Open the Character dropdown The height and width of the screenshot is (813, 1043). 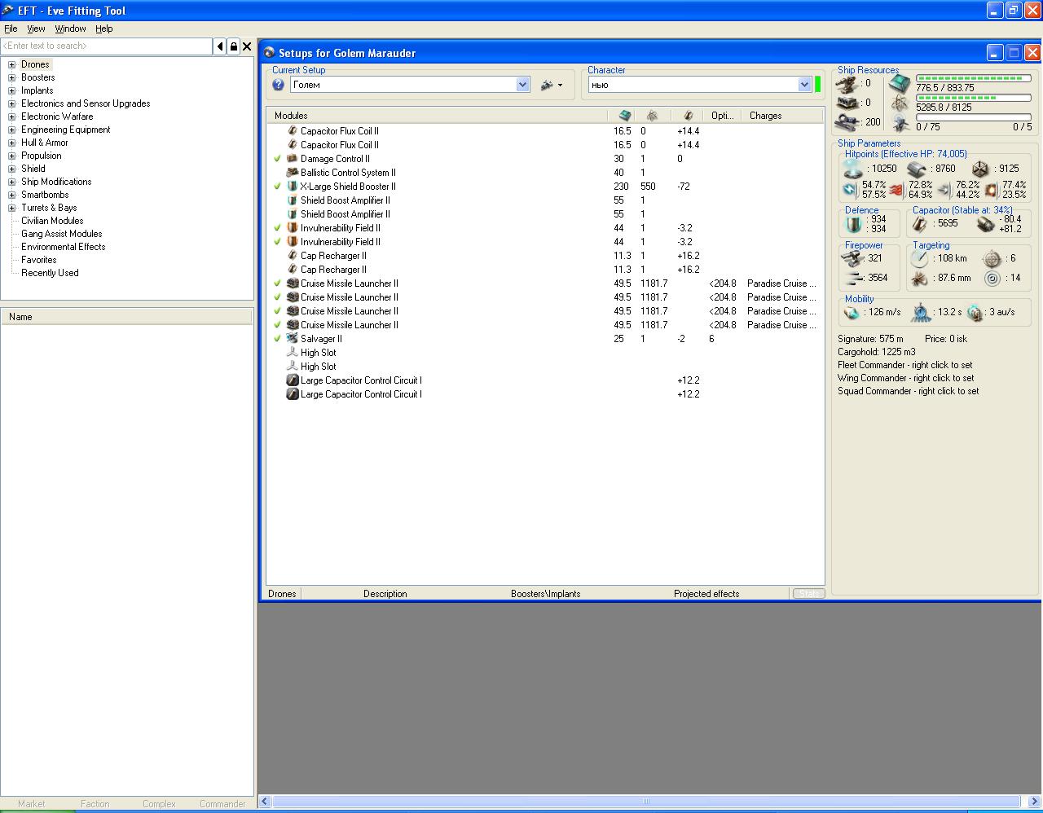click(804, 85)
